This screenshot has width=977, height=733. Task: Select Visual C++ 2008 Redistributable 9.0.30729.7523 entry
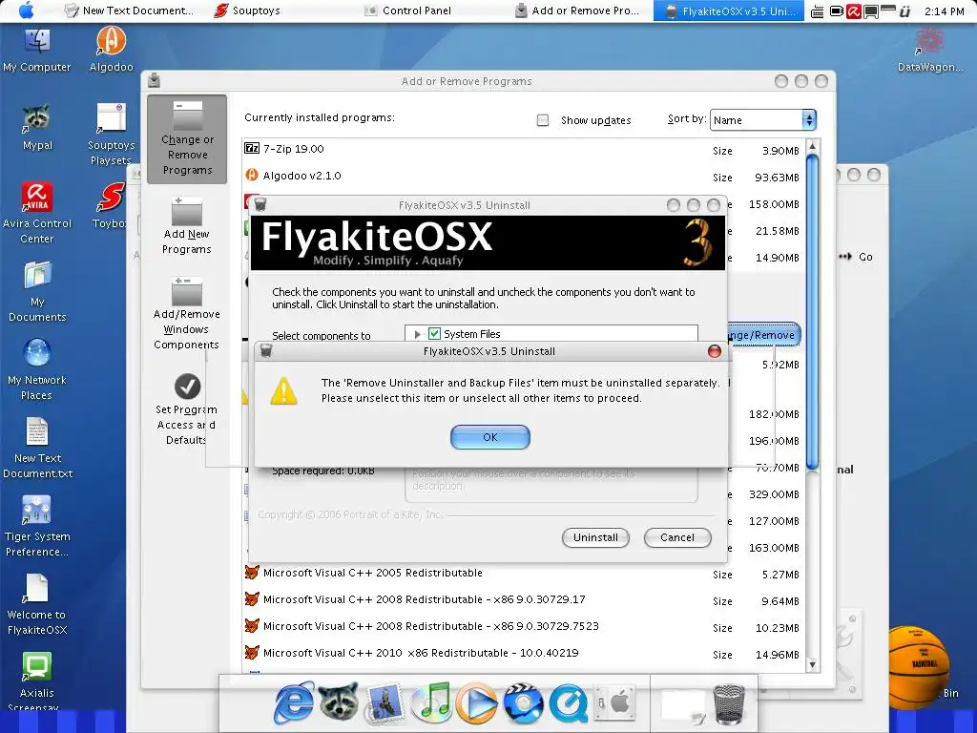coord(524,626)
